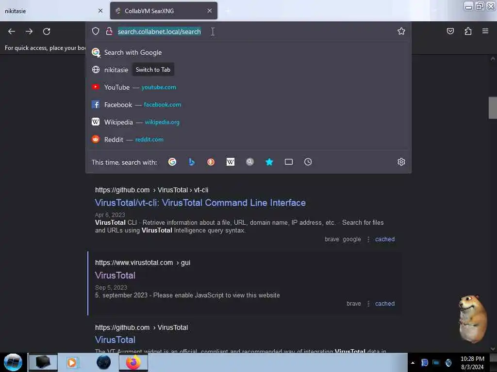The width and height of the screenshot is (497, 372).
Task: Show hidden system tray icons
Action: click(413, 363)
